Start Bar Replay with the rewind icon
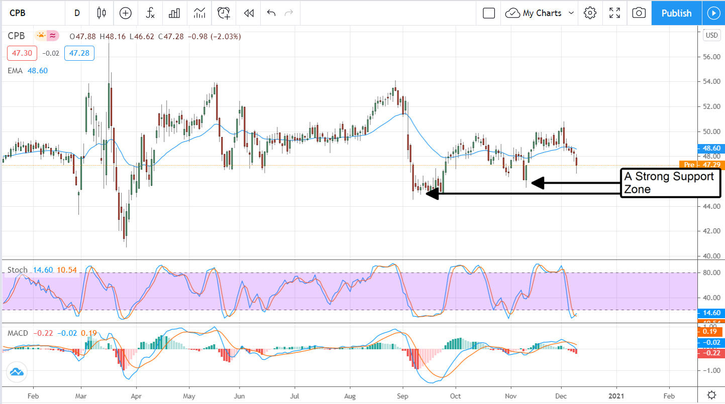This screenshot has width=725, height=404. [248, 13]
